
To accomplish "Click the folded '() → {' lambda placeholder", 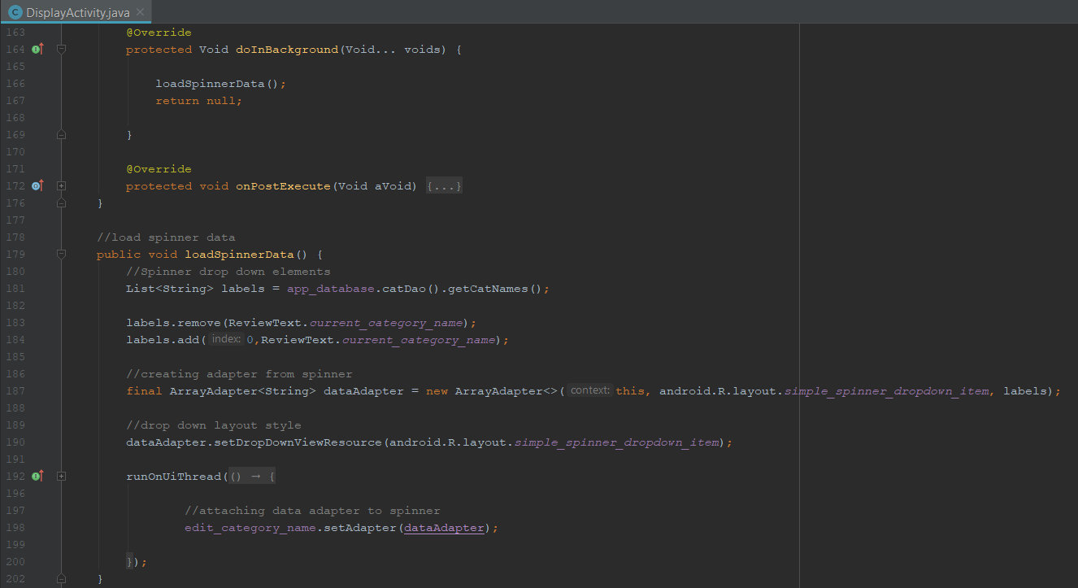I will click(254, 477).
